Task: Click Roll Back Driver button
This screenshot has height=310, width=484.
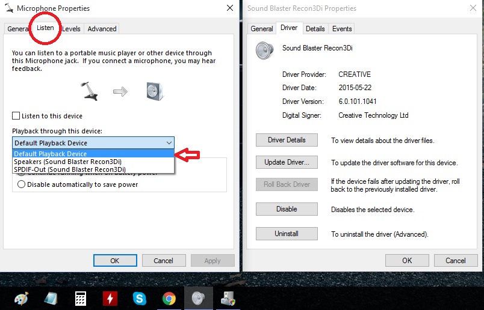Action: (x=287, y=184)
